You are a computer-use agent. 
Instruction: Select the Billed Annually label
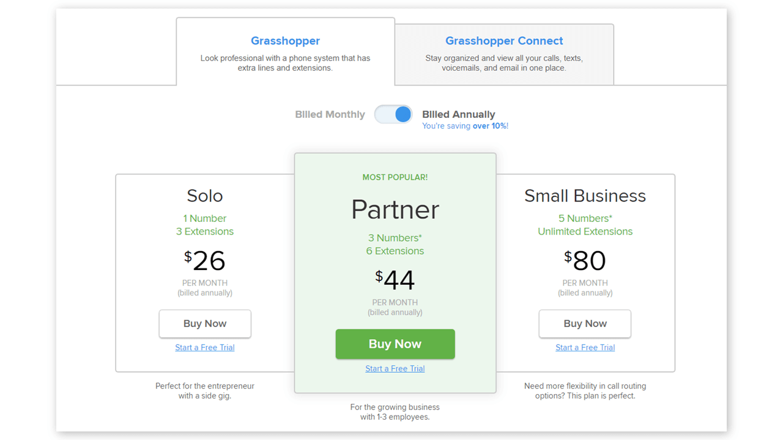click(x=459, y=114)
